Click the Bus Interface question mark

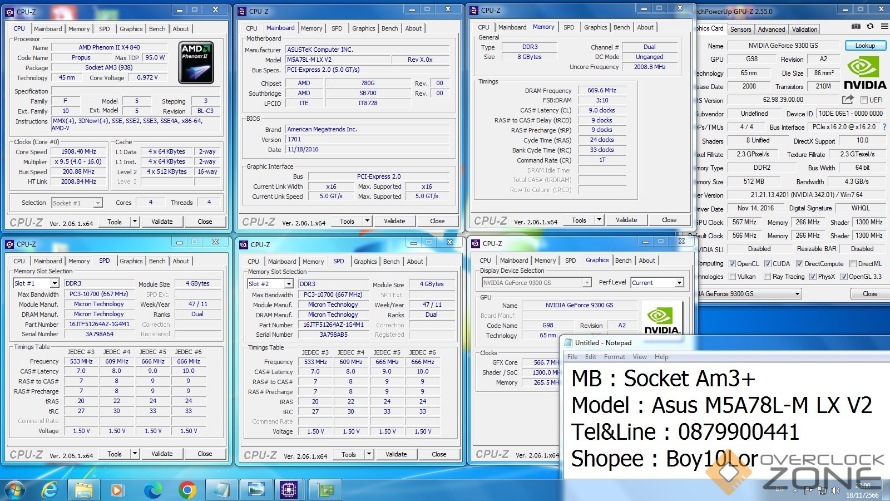point(884,127)
